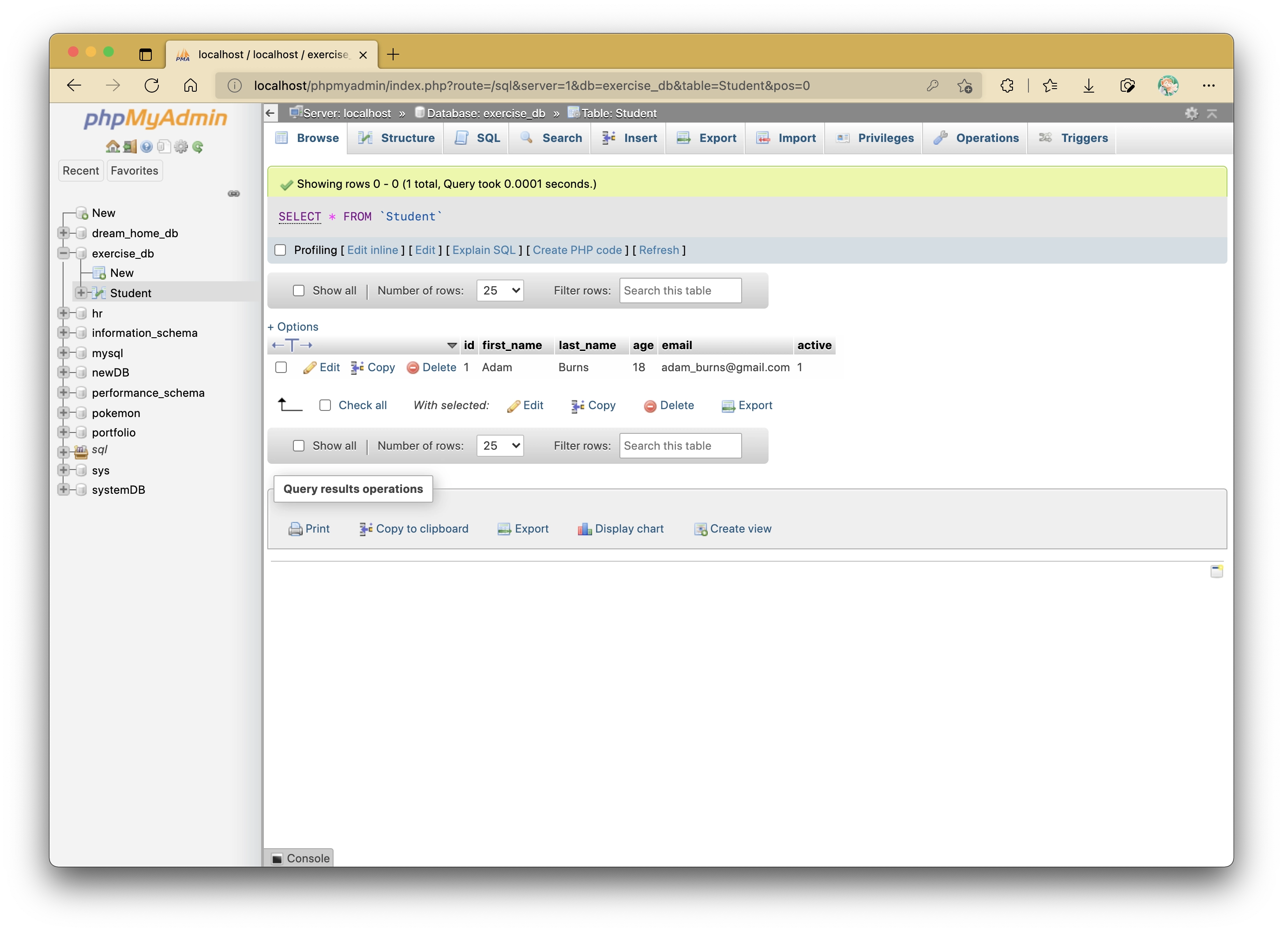Add this page to favorites star
1283x932 pixels.
964,86
